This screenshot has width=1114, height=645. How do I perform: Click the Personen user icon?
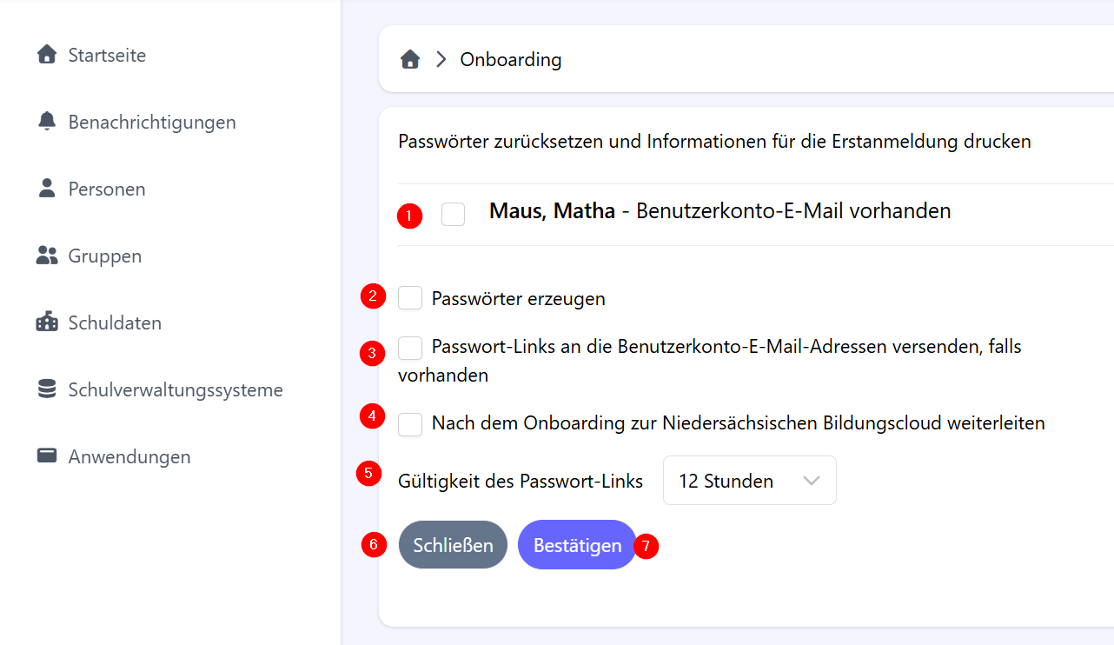pyautogui.click(x=47, y=189)
